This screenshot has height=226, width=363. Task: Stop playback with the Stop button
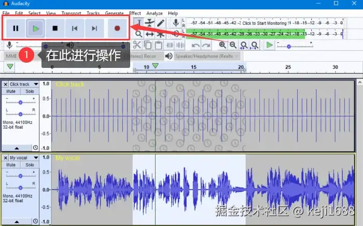point(55,29)
